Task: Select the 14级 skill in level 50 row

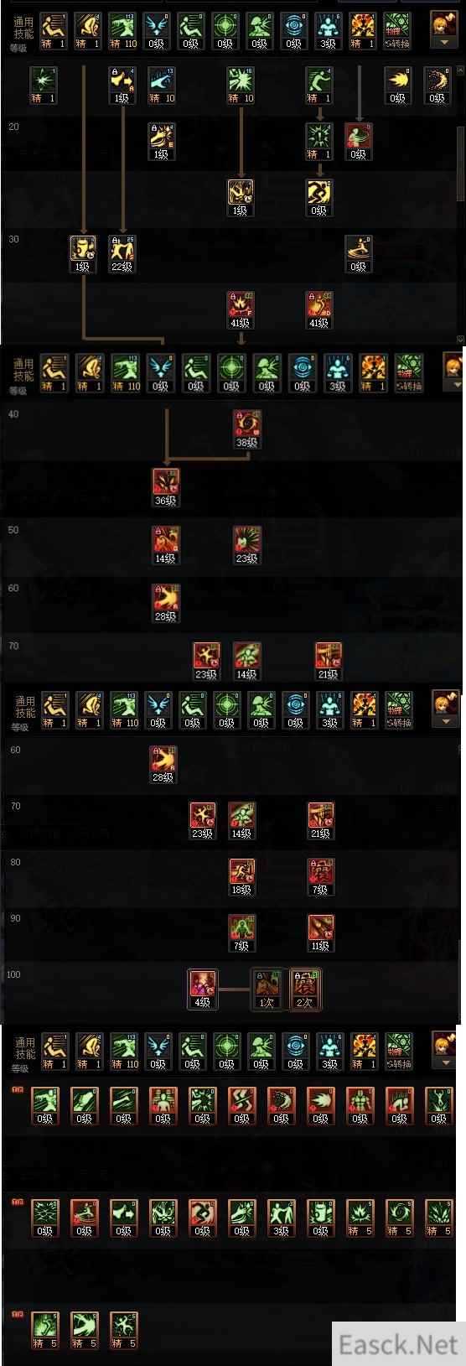Action: point(166,545)
